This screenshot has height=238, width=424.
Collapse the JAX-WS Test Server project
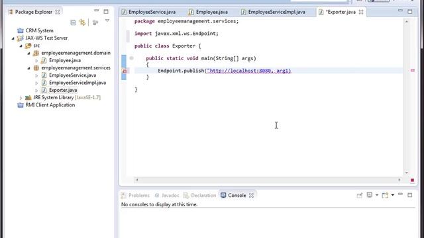pyautogui.click(x=13, y=38)
